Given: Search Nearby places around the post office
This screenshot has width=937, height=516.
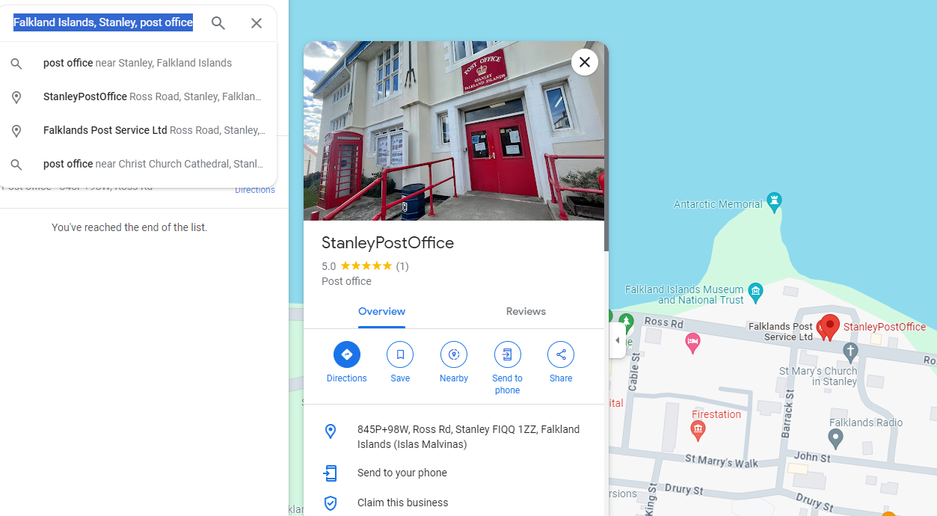Looking at the screenshot, I should click(x=454, y=354).
